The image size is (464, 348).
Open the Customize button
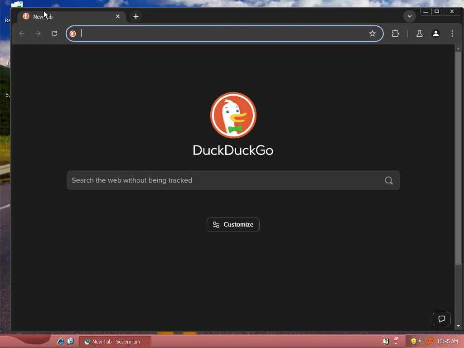(233, 225)
